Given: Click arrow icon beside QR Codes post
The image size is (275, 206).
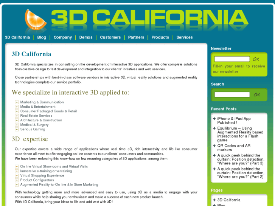Looking at the screenshot, I should [214, 146].
